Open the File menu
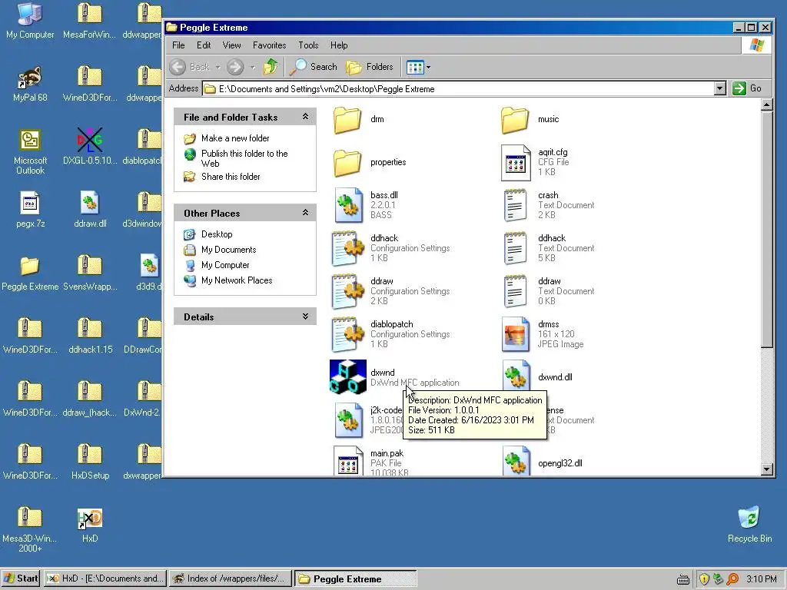Viewport: 787px width, 590px height. pyautogui.click(x=178, y=45)
